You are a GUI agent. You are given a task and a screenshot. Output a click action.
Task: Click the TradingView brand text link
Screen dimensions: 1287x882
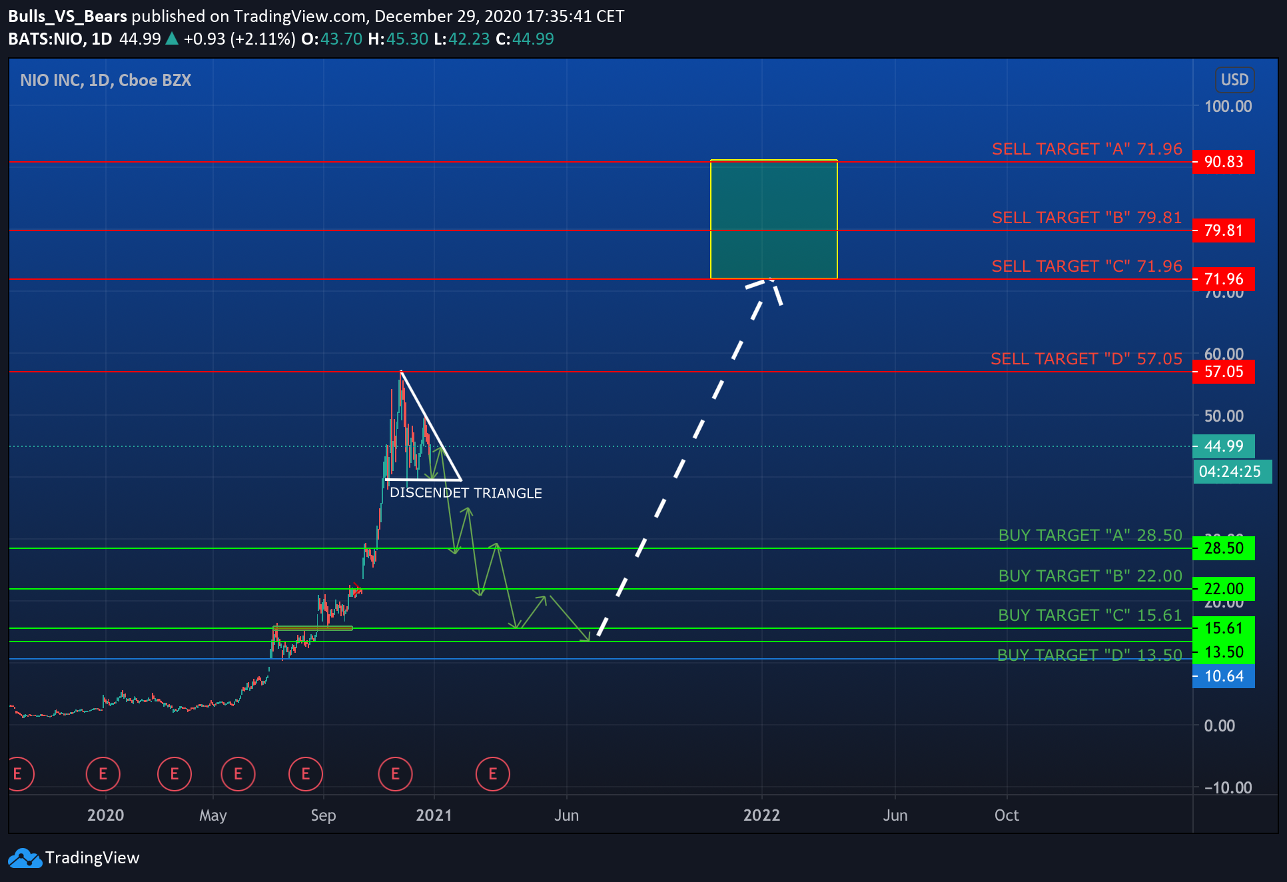point(93,858)
